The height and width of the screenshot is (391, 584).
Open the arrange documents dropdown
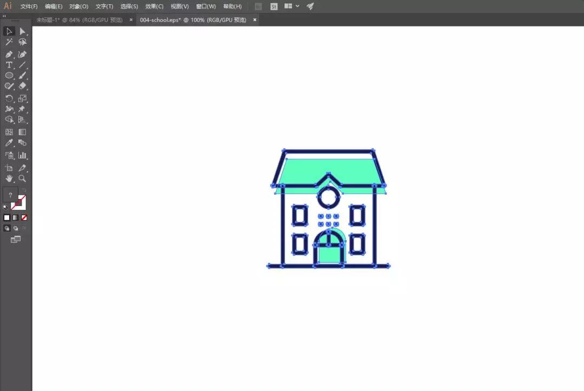292,6
